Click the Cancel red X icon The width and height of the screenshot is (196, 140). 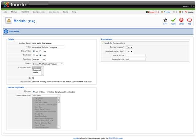[181, 20]
